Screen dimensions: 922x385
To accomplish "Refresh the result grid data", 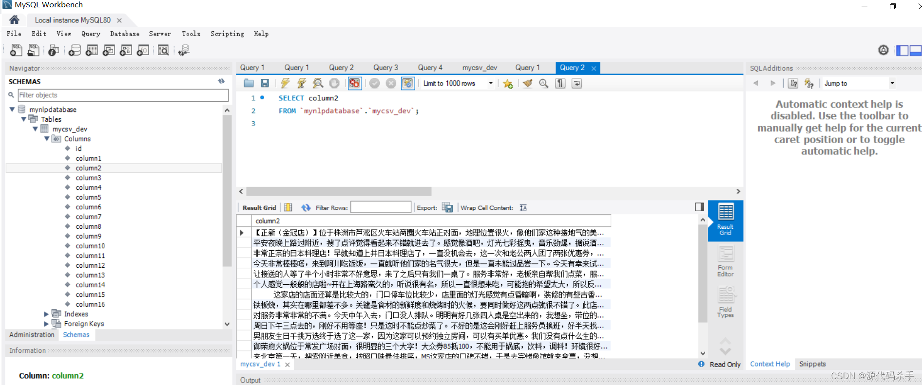I will coord(306,207).
